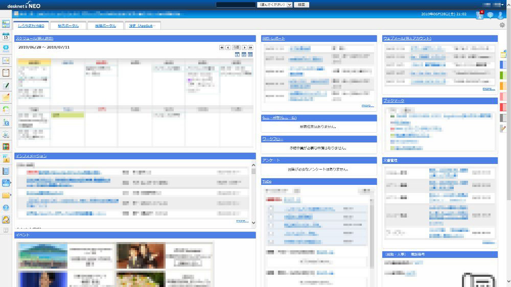Open the mountain landscape event thumbnail
The image size is (511, 287).
[x=43, y=255]
